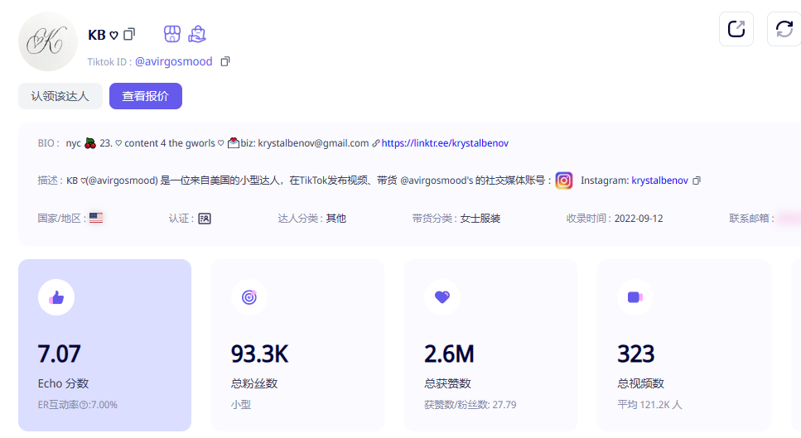
Task: Click the target icon for total followers
Action: [x=249, y=297]
